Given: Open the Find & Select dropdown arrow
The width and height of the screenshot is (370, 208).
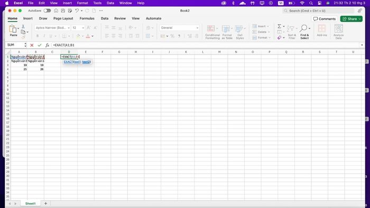Looking at the screenshot, I should pos(309,29).
